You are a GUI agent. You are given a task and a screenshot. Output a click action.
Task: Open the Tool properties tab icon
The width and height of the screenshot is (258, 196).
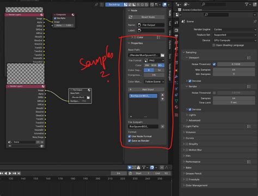pyautogui.click(x=176, y=22)
